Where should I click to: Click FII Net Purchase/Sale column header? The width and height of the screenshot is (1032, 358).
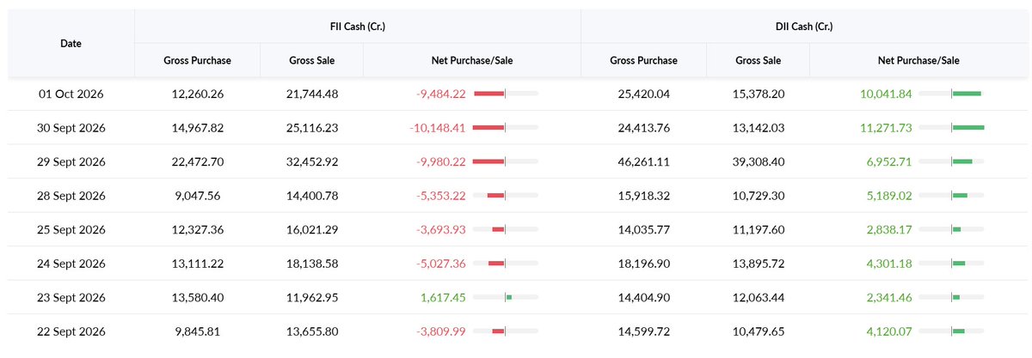coord(472,60)
